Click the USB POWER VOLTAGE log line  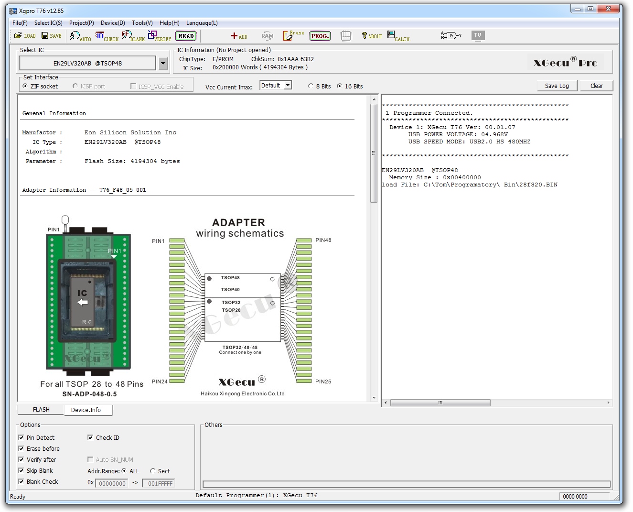pyautogui.click(x=458, y=134)
